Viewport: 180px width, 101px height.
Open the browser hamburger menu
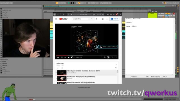click(120, 14)
